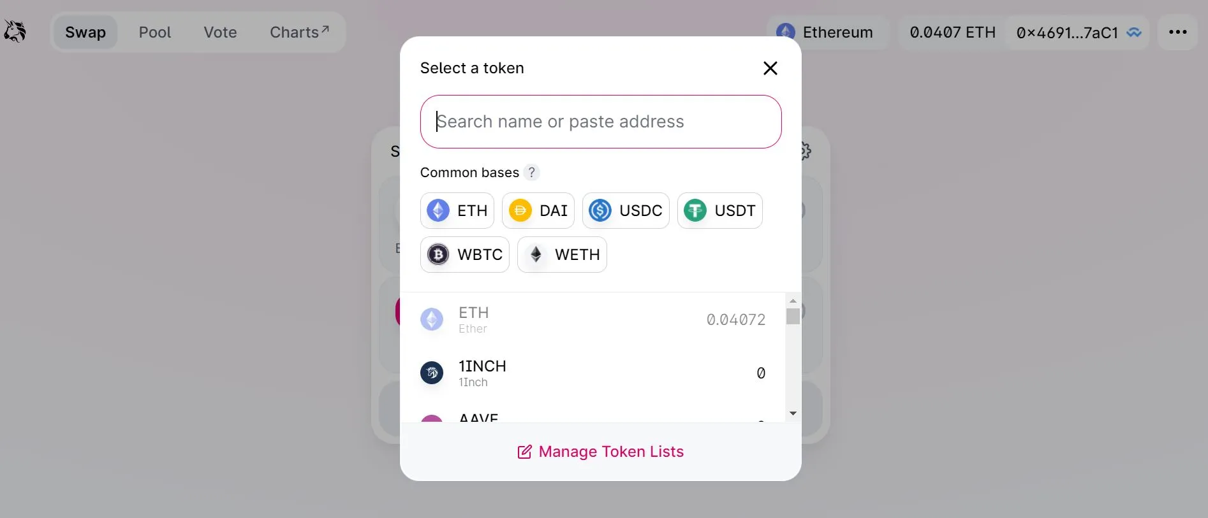Open Manage Token Lists

tap(600, 452)
